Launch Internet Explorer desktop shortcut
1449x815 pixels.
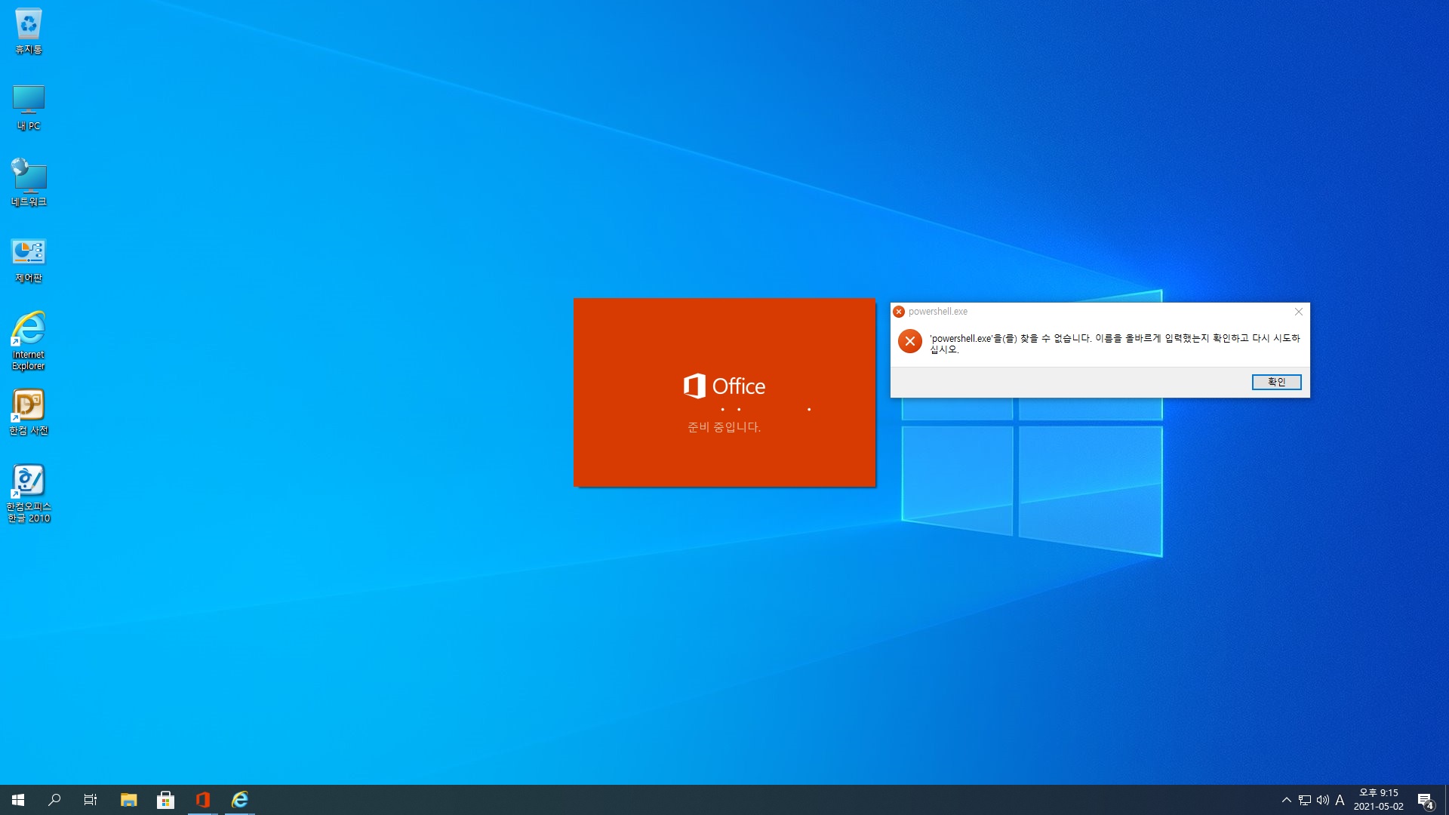click(29, 341)
